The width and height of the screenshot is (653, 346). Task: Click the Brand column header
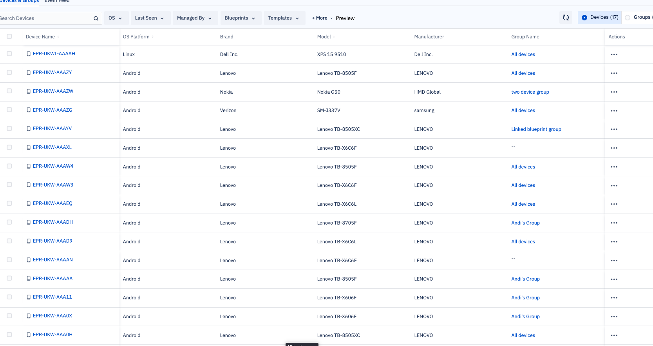[x=226, y=37]
